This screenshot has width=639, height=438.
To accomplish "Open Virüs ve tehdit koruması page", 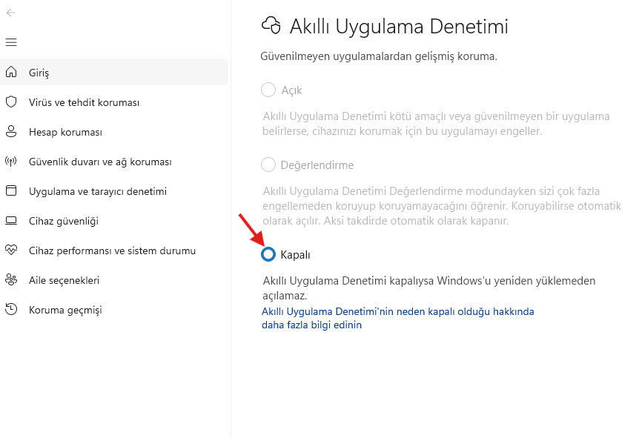I will pos(84,102).
